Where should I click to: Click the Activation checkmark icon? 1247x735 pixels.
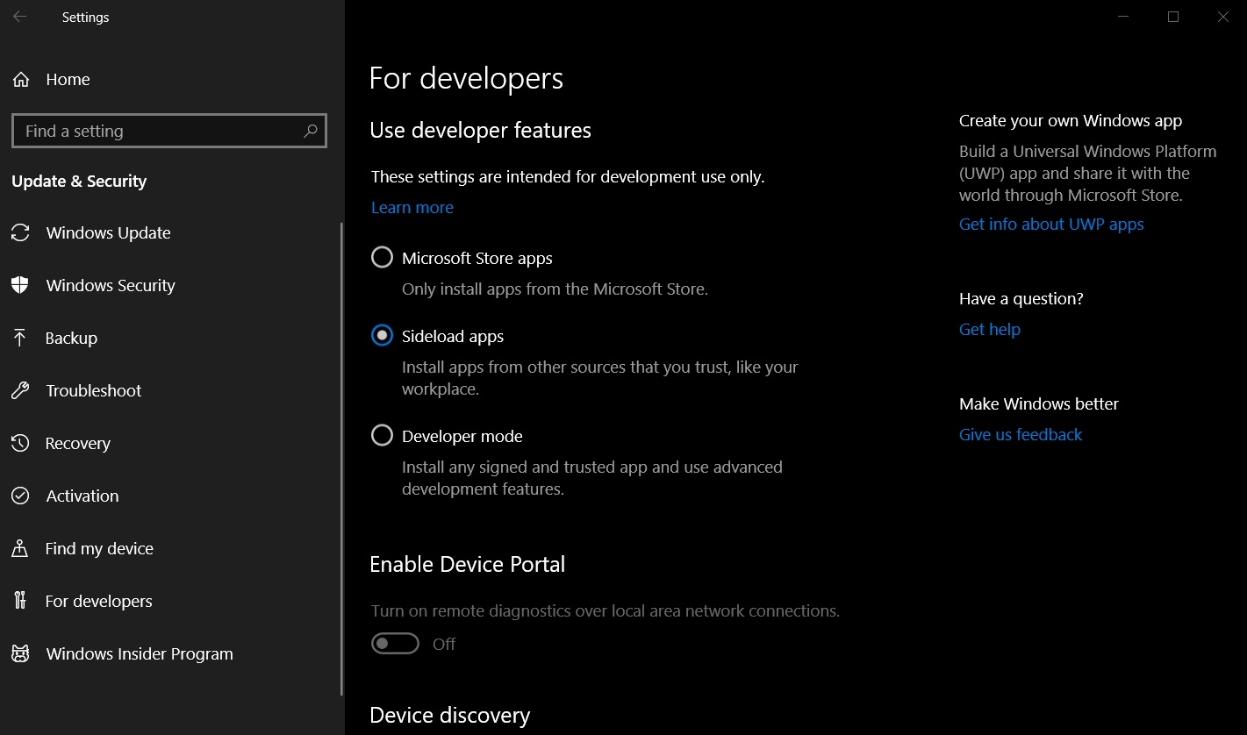20,496
